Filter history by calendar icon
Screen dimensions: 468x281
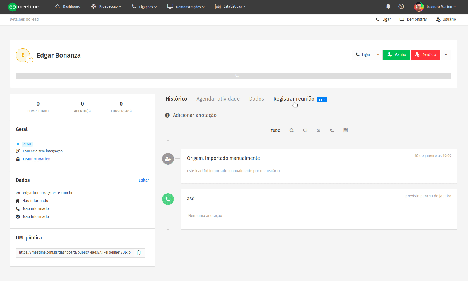coord(345,130)
